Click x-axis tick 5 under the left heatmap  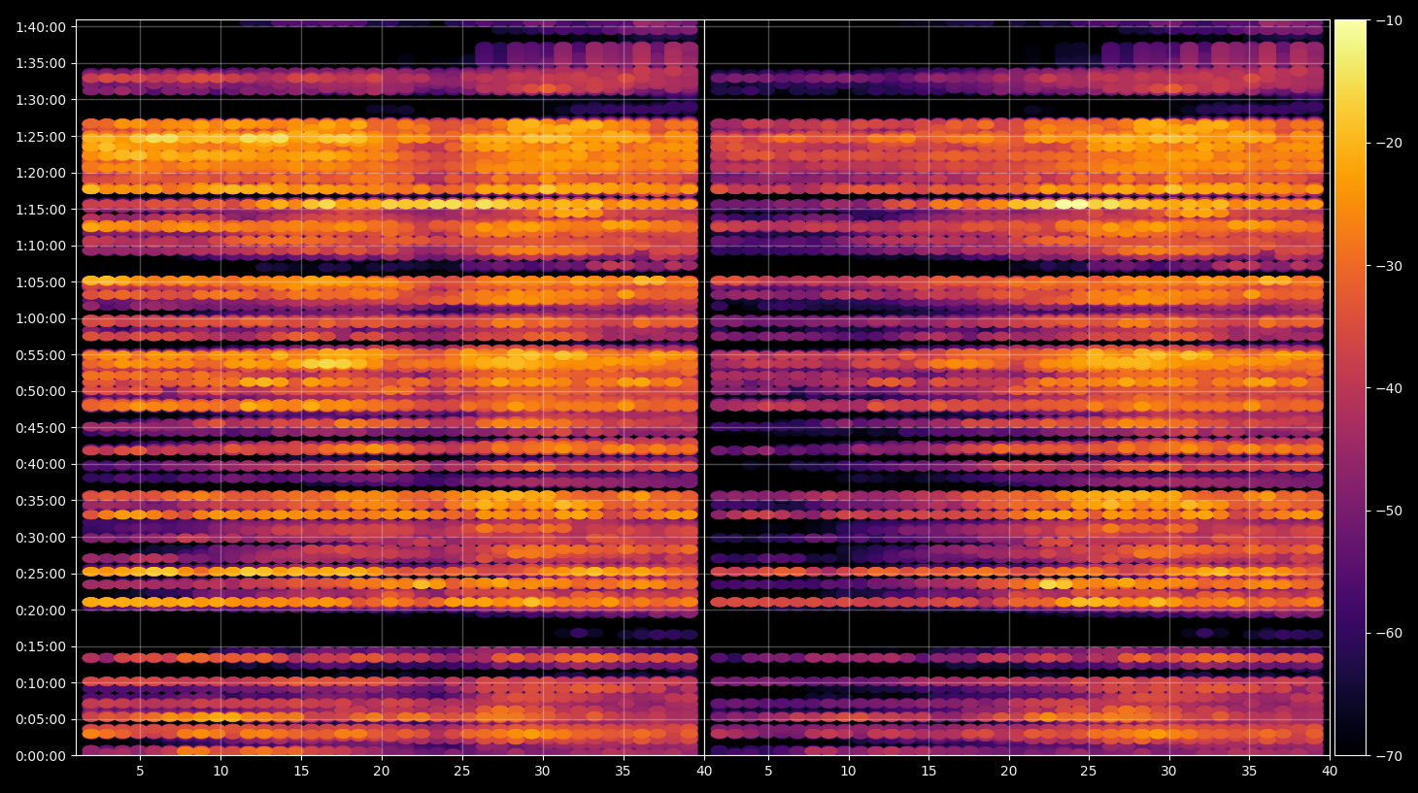coord(140,772)
